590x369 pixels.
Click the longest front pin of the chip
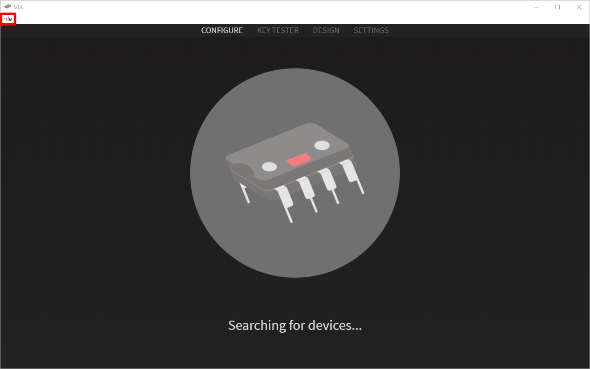pos(284,204)
